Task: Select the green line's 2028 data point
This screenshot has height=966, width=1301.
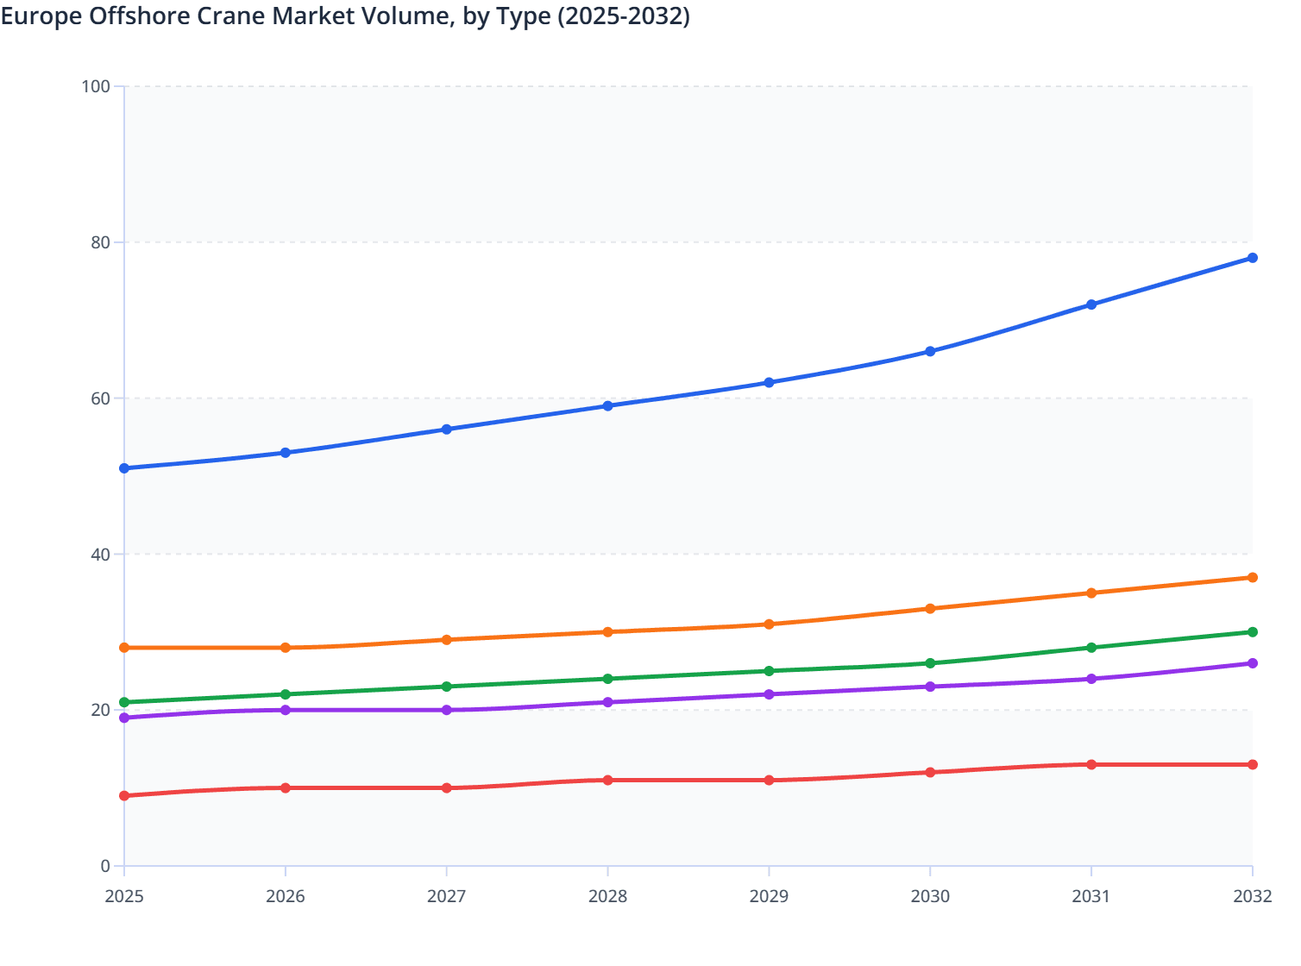Action: tap(607, 679)
